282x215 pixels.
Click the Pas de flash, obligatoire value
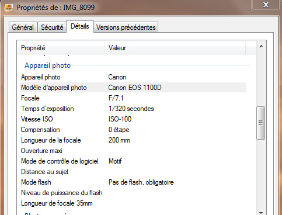(141, 182)
